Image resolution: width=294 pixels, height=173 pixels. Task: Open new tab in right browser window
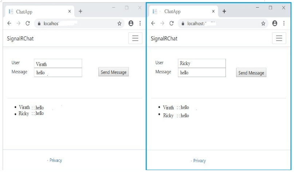224,11
